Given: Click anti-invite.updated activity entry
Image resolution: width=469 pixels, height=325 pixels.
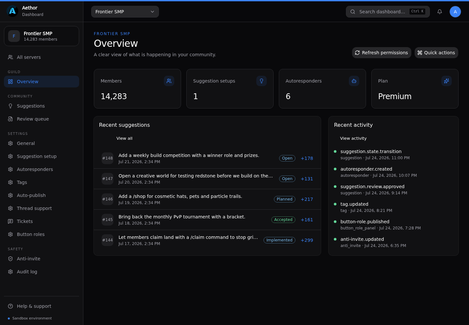Looking at the screenshot, I should click(393, 242).
